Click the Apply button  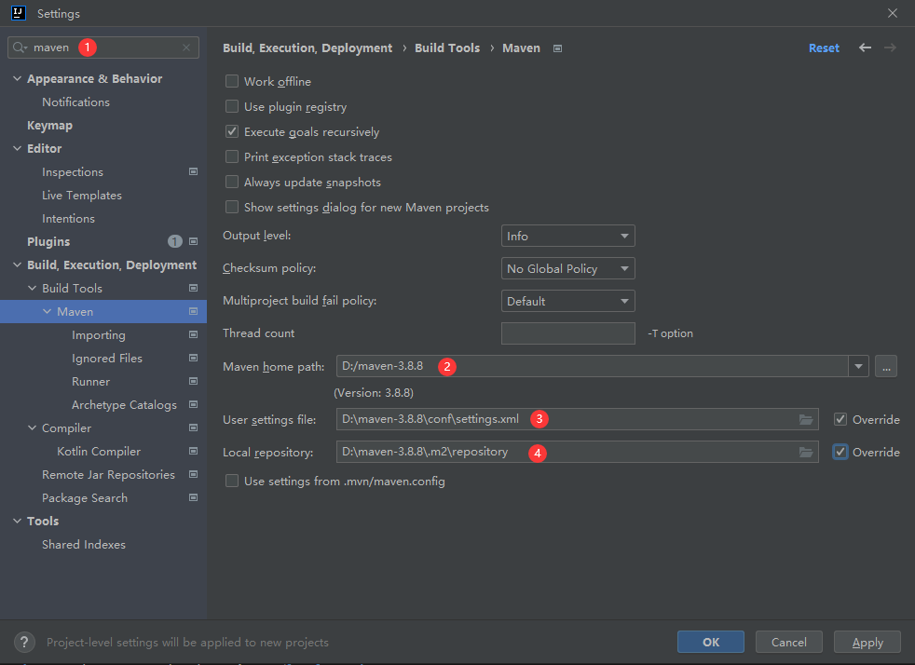click(867, 643)
